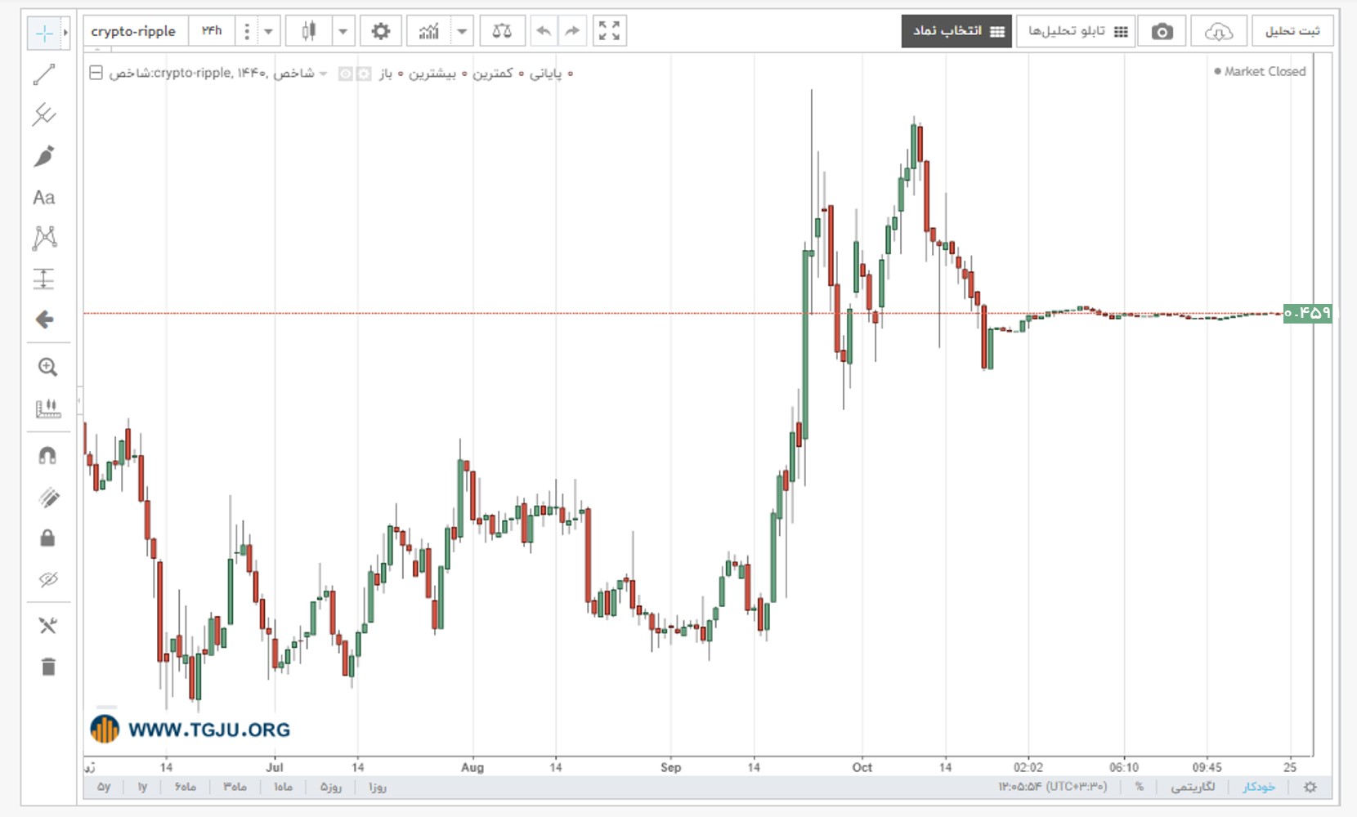
Task: Click the cloud save/load chart icon
Action: [x=1219, y=31]
